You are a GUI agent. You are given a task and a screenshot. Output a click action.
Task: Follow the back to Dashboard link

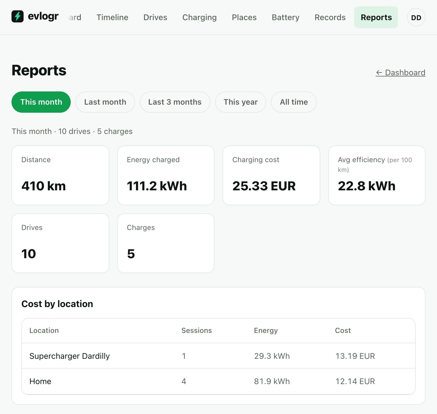tap(400, 72)
